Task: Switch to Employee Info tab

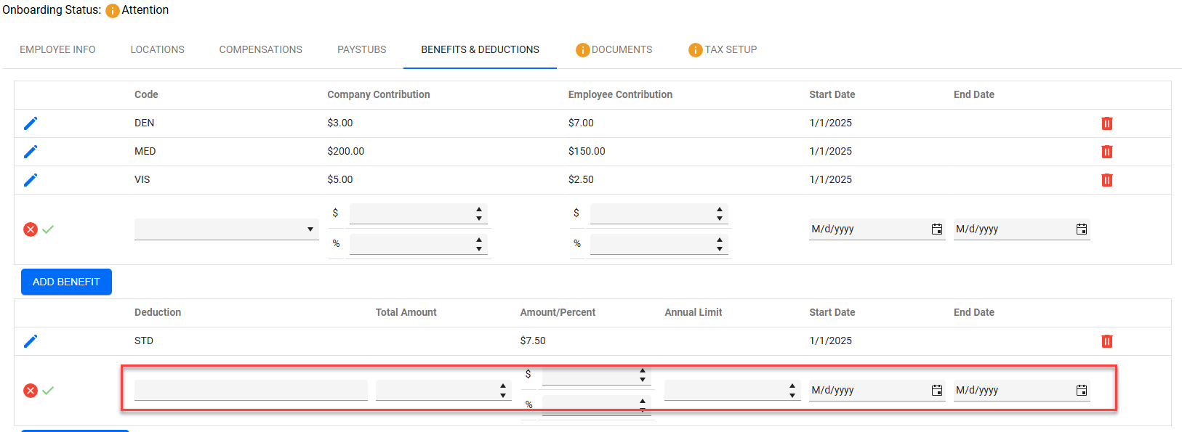Action: tap(57, 50)
